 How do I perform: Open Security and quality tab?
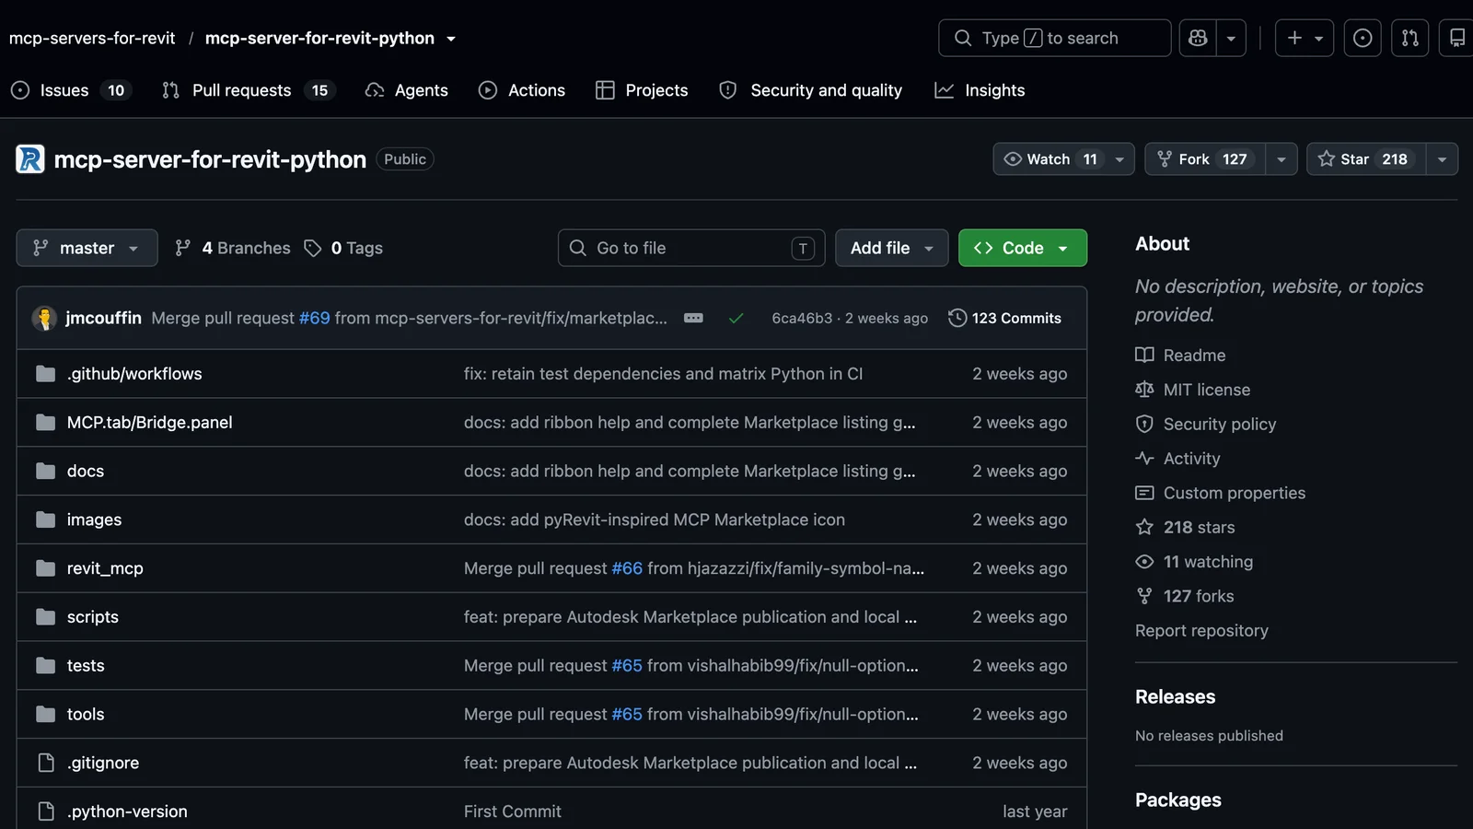[x=811, y=90]
